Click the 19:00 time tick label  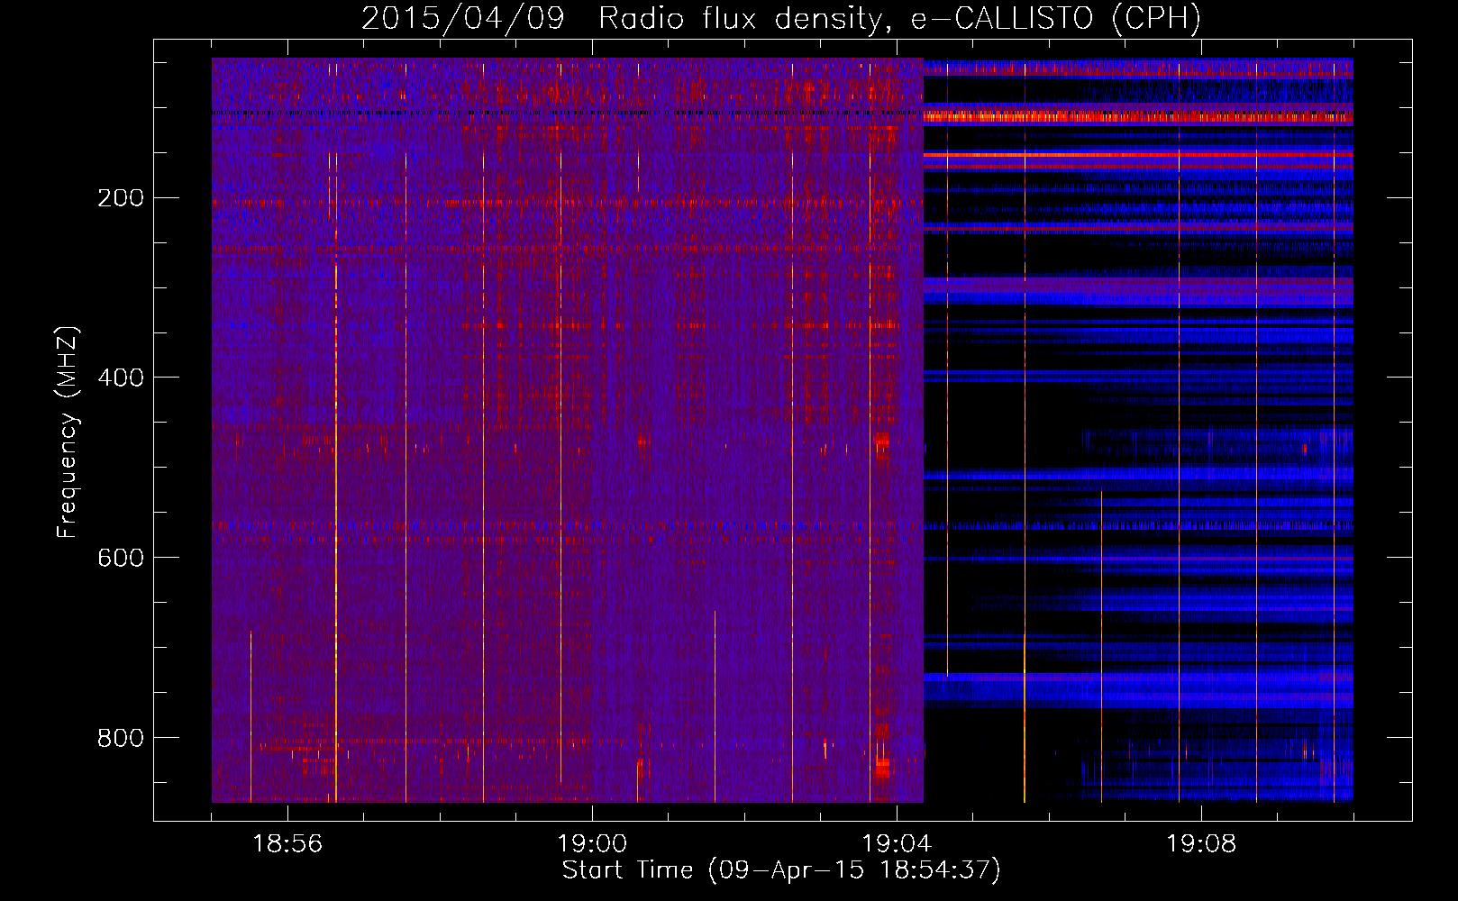tap(592, 844)
